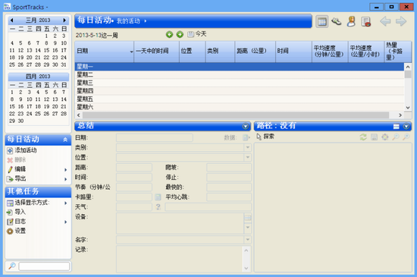Open the equipment running shoe icon

[337, 21]
